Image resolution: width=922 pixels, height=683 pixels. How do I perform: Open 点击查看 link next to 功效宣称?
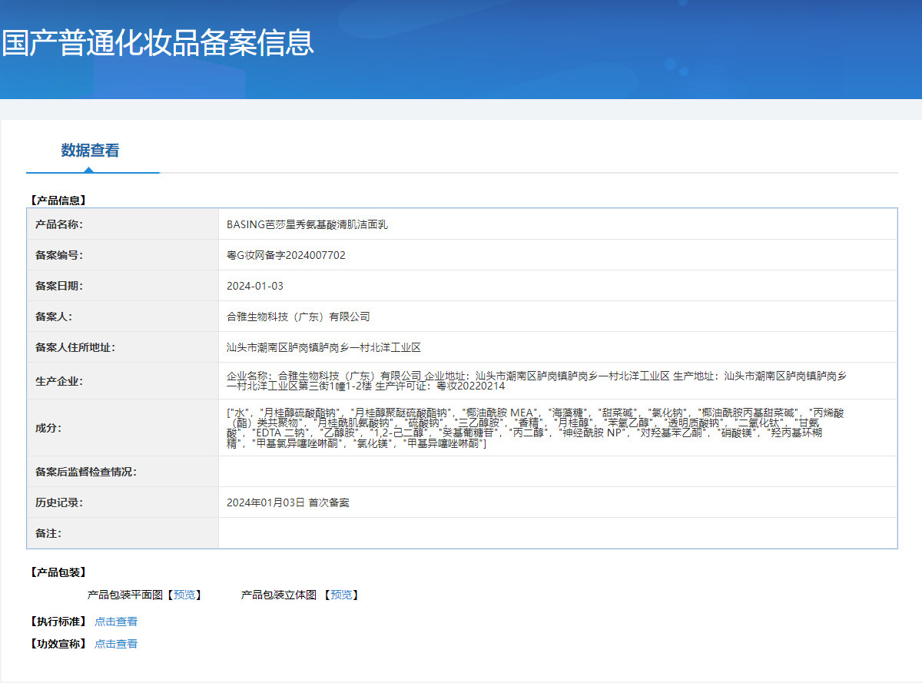click(x=116, y=644)
